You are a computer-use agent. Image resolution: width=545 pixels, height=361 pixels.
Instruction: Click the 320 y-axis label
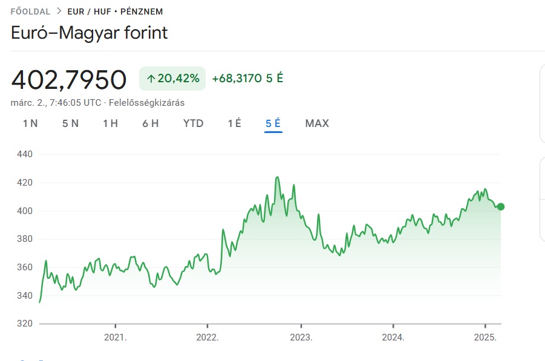pyautogui.click(x=25, y=324)
